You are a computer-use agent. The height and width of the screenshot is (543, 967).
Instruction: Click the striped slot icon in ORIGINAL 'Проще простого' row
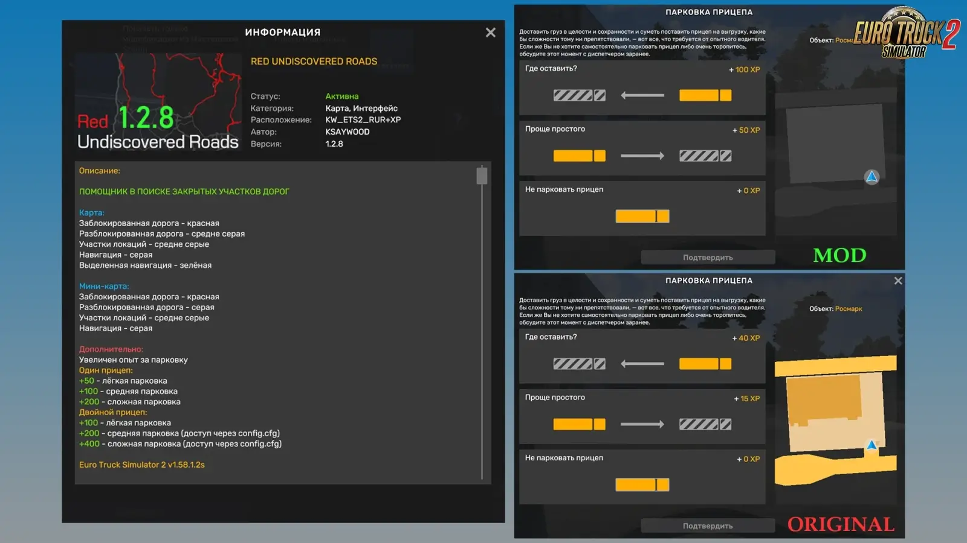point(705,424)
